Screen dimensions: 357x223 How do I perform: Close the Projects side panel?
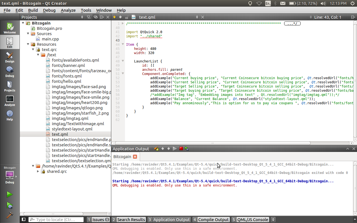point(108,17)
